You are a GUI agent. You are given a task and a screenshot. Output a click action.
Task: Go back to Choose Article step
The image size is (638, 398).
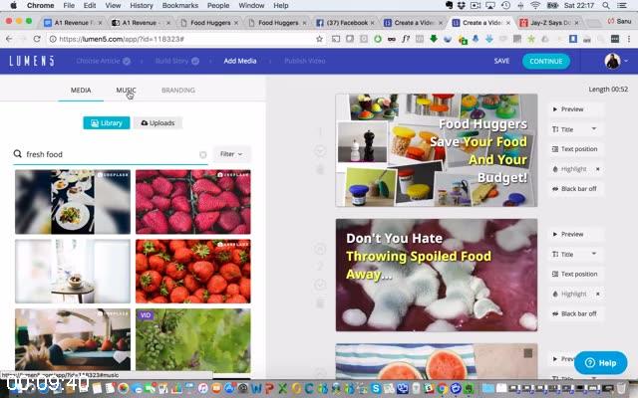103,61
